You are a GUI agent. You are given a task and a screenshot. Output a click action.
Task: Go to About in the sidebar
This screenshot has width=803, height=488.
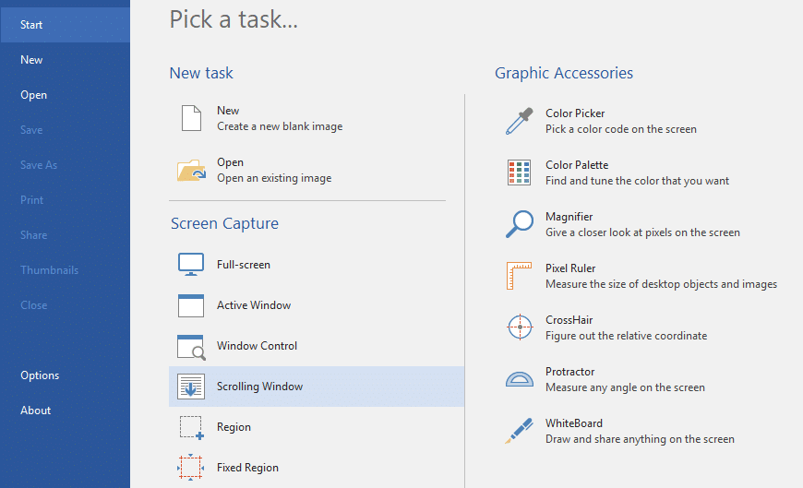point(36,411)
